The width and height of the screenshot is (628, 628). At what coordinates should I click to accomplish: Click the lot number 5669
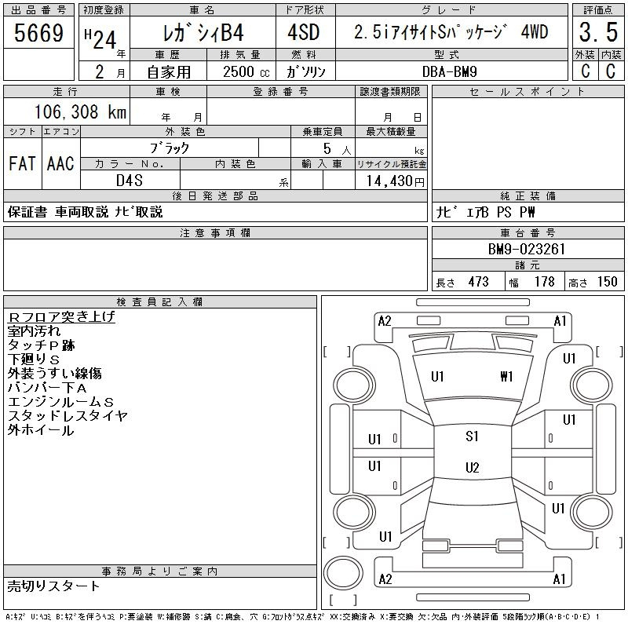[x=38, y=32]
